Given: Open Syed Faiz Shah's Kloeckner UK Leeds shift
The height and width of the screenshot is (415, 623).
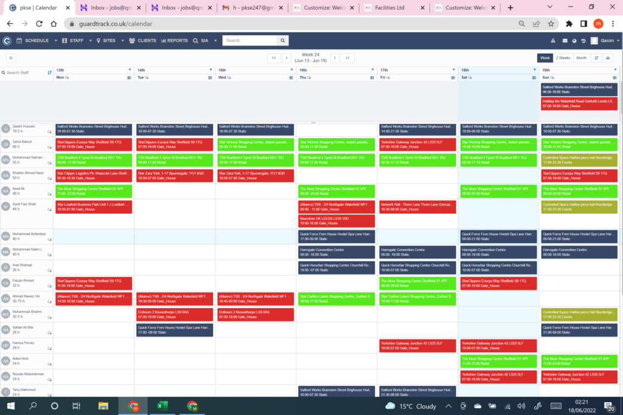Looking at the screenshot, I should click(x=336, y=221).
